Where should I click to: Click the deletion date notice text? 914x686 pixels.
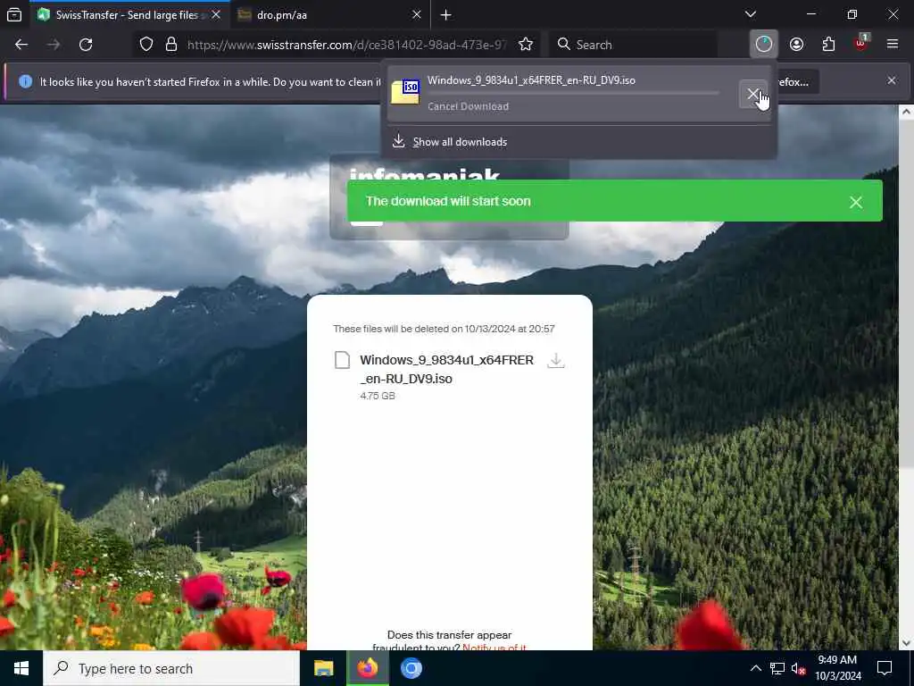tap(445, 329)
